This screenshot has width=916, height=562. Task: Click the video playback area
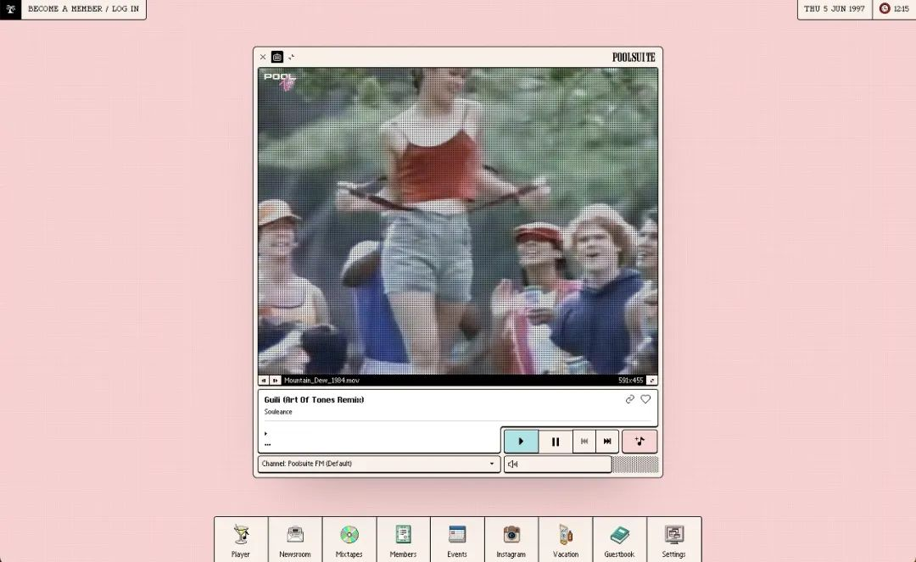coord(458,221)
